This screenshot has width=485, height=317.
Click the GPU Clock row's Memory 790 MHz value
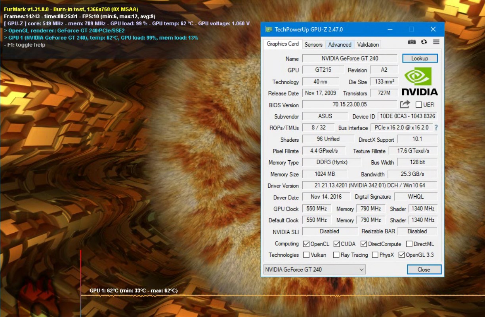click(x=371, y=209)
